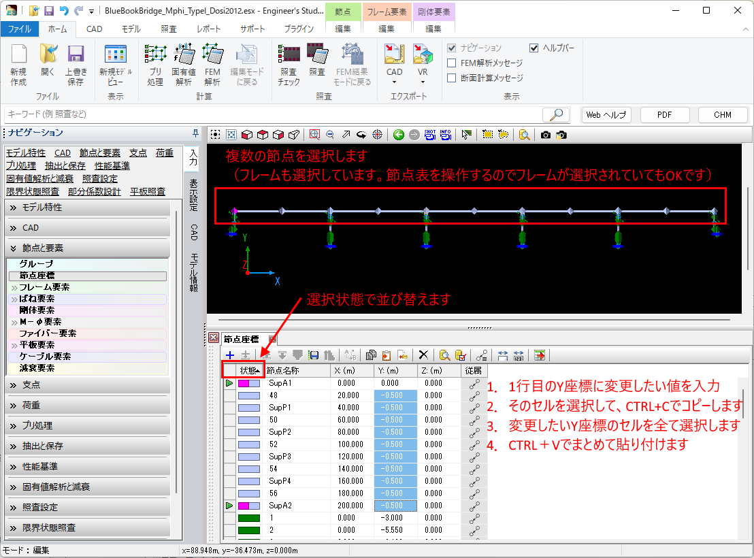The width and height of the screenshot is (754, 558).
Task: Enable FEM解析メッセージ checkbox
Action: click(452, 63)
